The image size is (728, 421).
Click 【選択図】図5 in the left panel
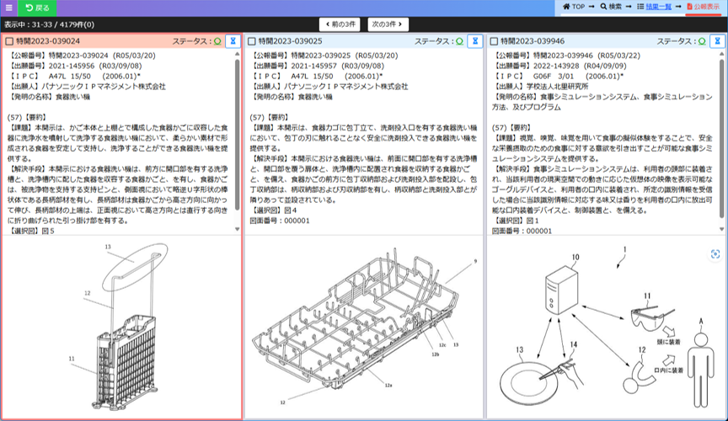coord(31,231)
